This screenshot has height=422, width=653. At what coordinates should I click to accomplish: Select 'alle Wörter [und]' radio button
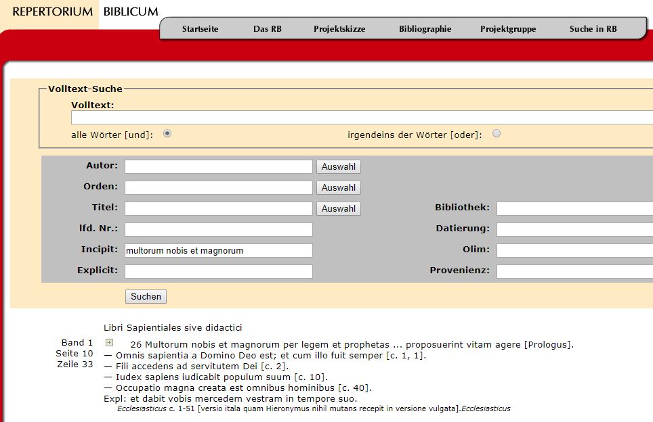[167, 133]
